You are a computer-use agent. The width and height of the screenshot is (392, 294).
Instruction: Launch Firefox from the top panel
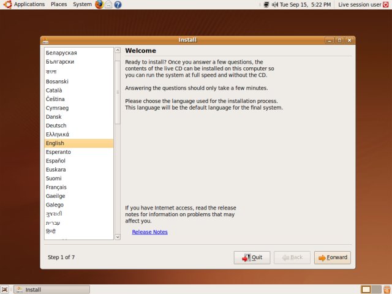[99, 4]
